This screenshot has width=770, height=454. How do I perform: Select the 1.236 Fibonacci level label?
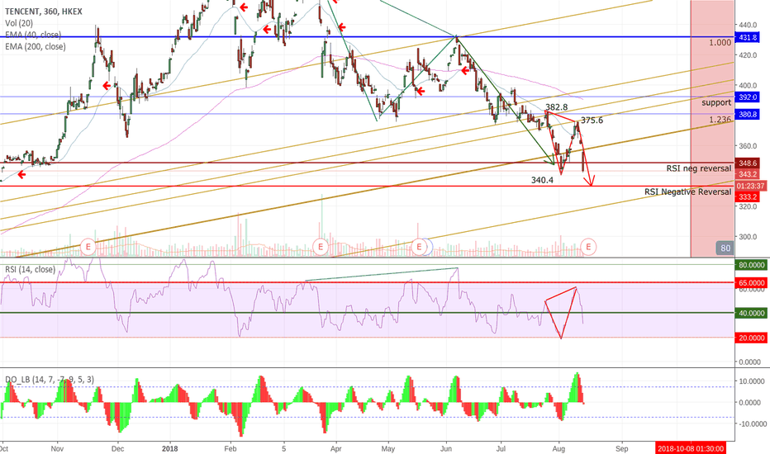tap(720, 120)
